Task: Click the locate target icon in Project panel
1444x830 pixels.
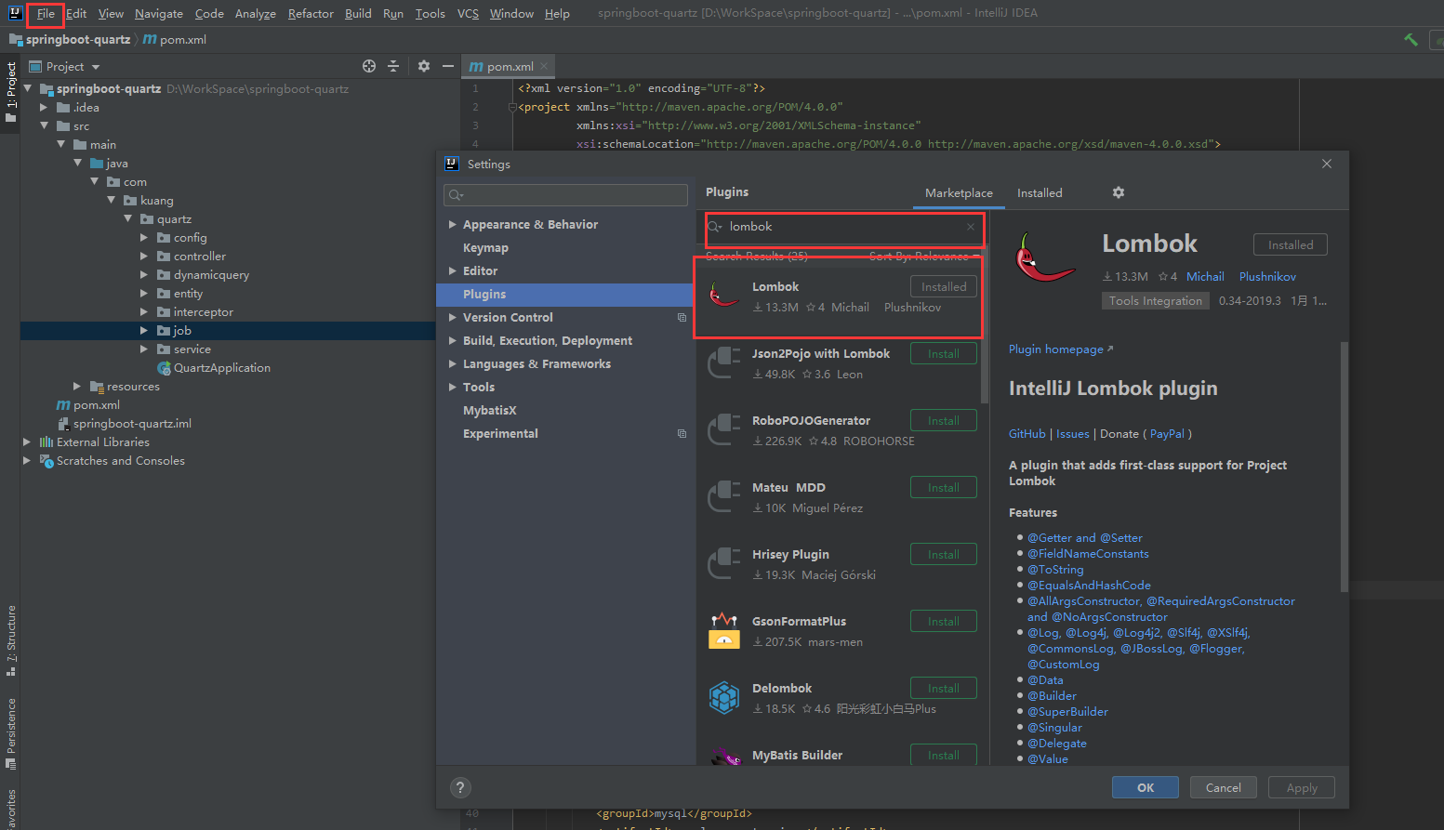Action: click(369, 66)
